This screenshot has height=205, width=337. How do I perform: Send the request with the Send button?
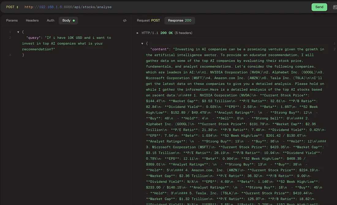[319, 7]
